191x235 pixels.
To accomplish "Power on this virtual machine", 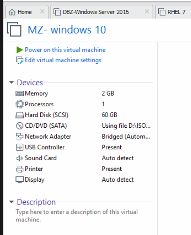I will [x=65, y=50].
